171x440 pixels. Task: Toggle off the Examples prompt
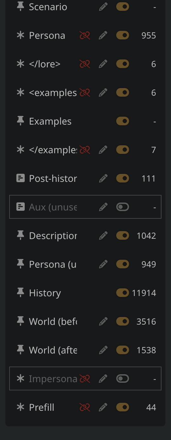pos(123,121)
